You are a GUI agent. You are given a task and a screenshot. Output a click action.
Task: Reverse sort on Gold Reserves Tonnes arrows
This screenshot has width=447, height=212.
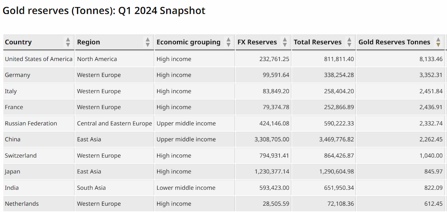coord(438,42)
